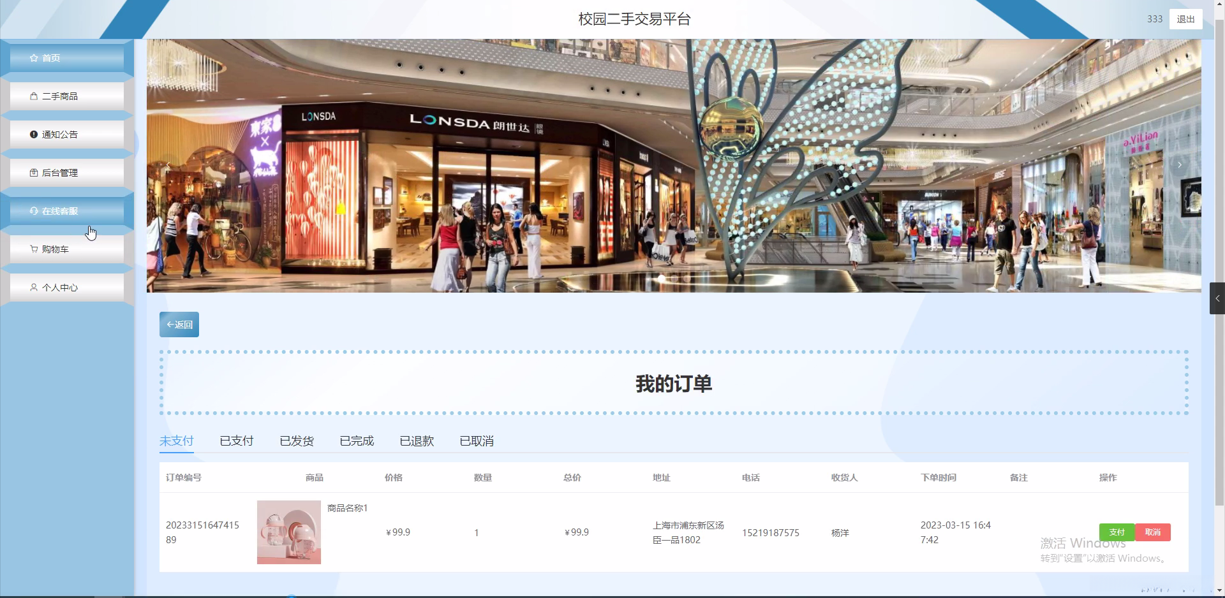Switch to the 未支付 orders tab
The image size is (1225, 598).
[x=177, y=441]
